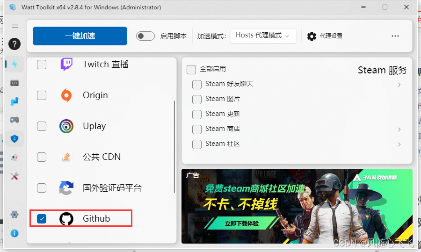Expand the Steam 好友聊天 chevron
This screenshot has height=252, width=421.
pyautogui.click(x=399, y=85)
